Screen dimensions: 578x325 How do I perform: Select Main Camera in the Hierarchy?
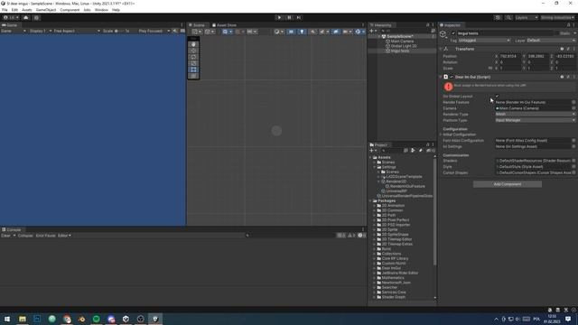tap(402, 42)
